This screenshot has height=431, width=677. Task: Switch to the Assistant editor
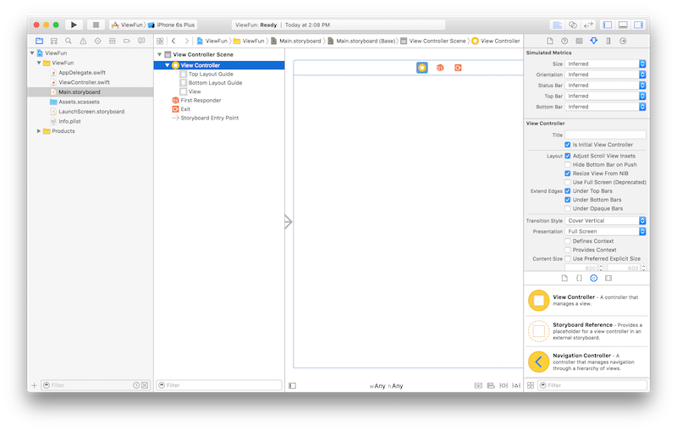(573, 25)
